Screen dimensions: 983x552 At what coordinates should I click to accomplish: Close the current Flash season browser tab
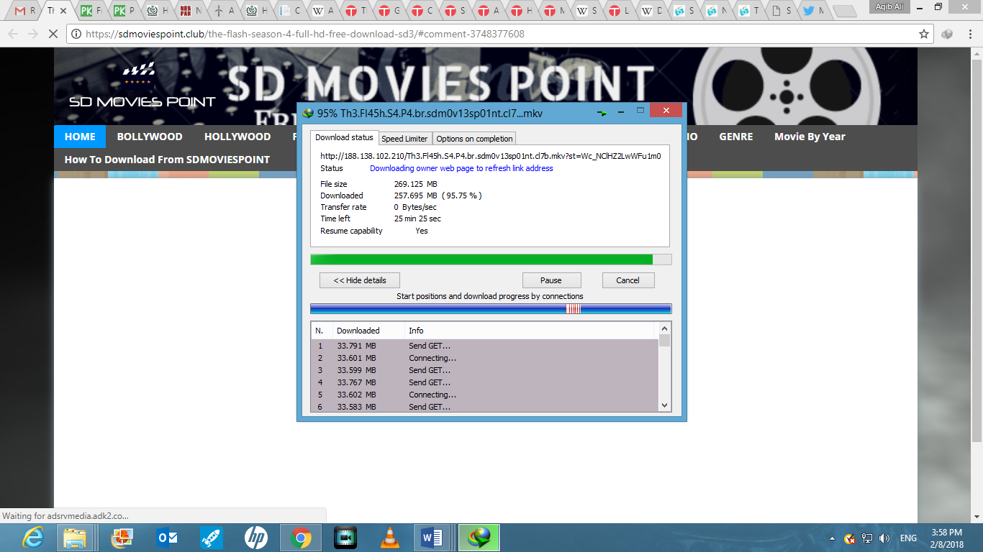click(x=63, y=11)
